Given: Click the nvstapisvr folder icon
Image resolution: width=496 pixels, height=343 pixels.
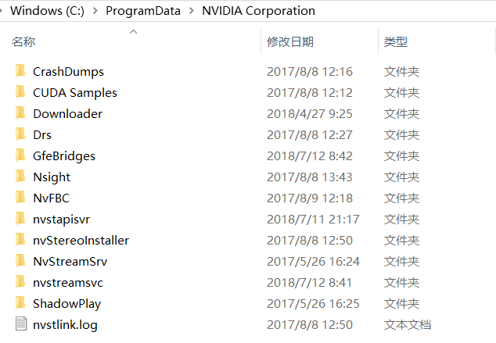Looking at the screenshot, I should click(20, 219).
